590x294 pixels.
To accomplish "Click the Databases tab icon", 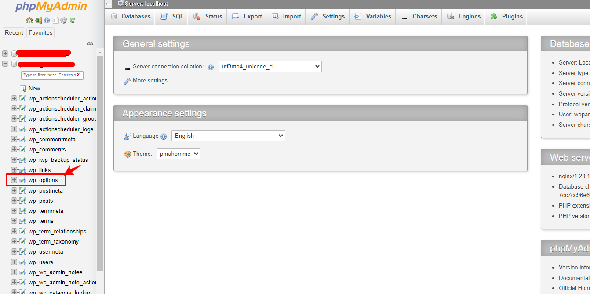I will 114,16.
